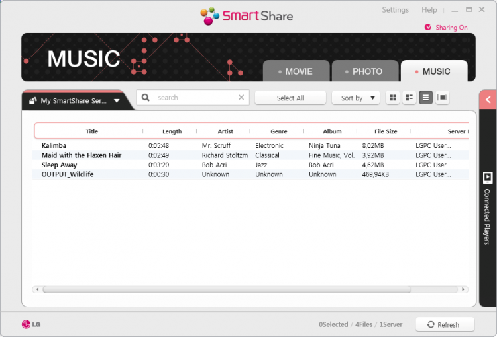
Task: Clear the search field with X icon
Action: 241,98
